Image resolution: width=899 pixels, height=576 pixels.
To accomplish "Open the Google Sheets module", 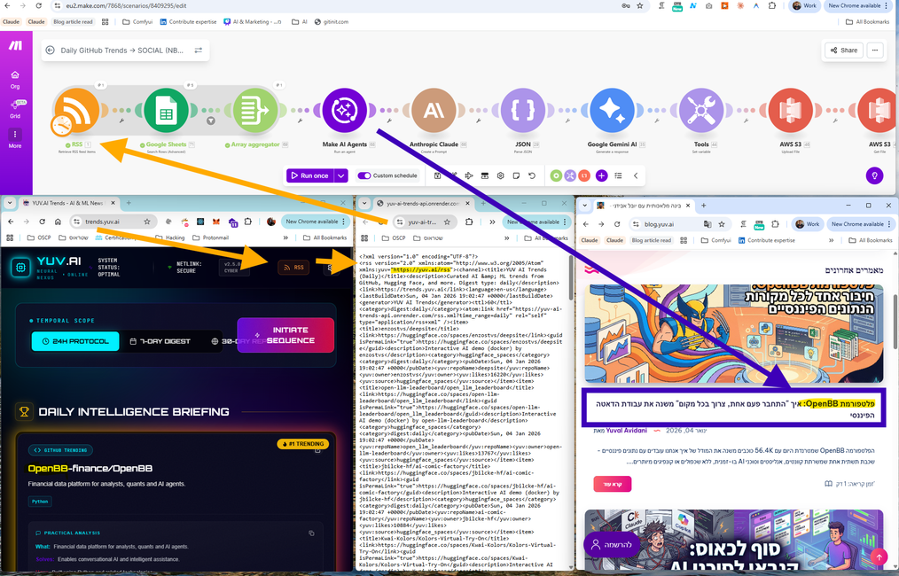I will pos(166,110).
